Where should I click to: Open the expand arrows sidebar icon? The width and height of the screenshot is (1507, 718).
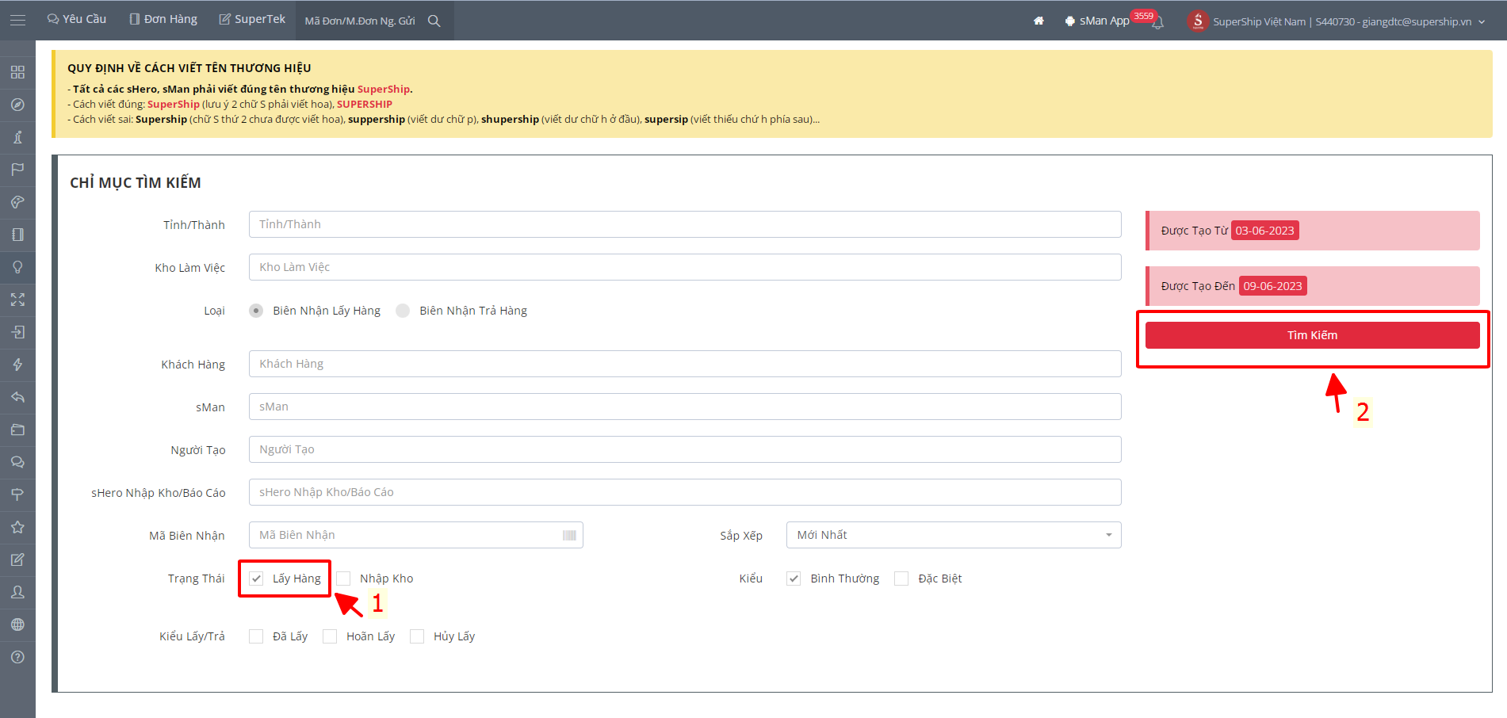[17, 300]
